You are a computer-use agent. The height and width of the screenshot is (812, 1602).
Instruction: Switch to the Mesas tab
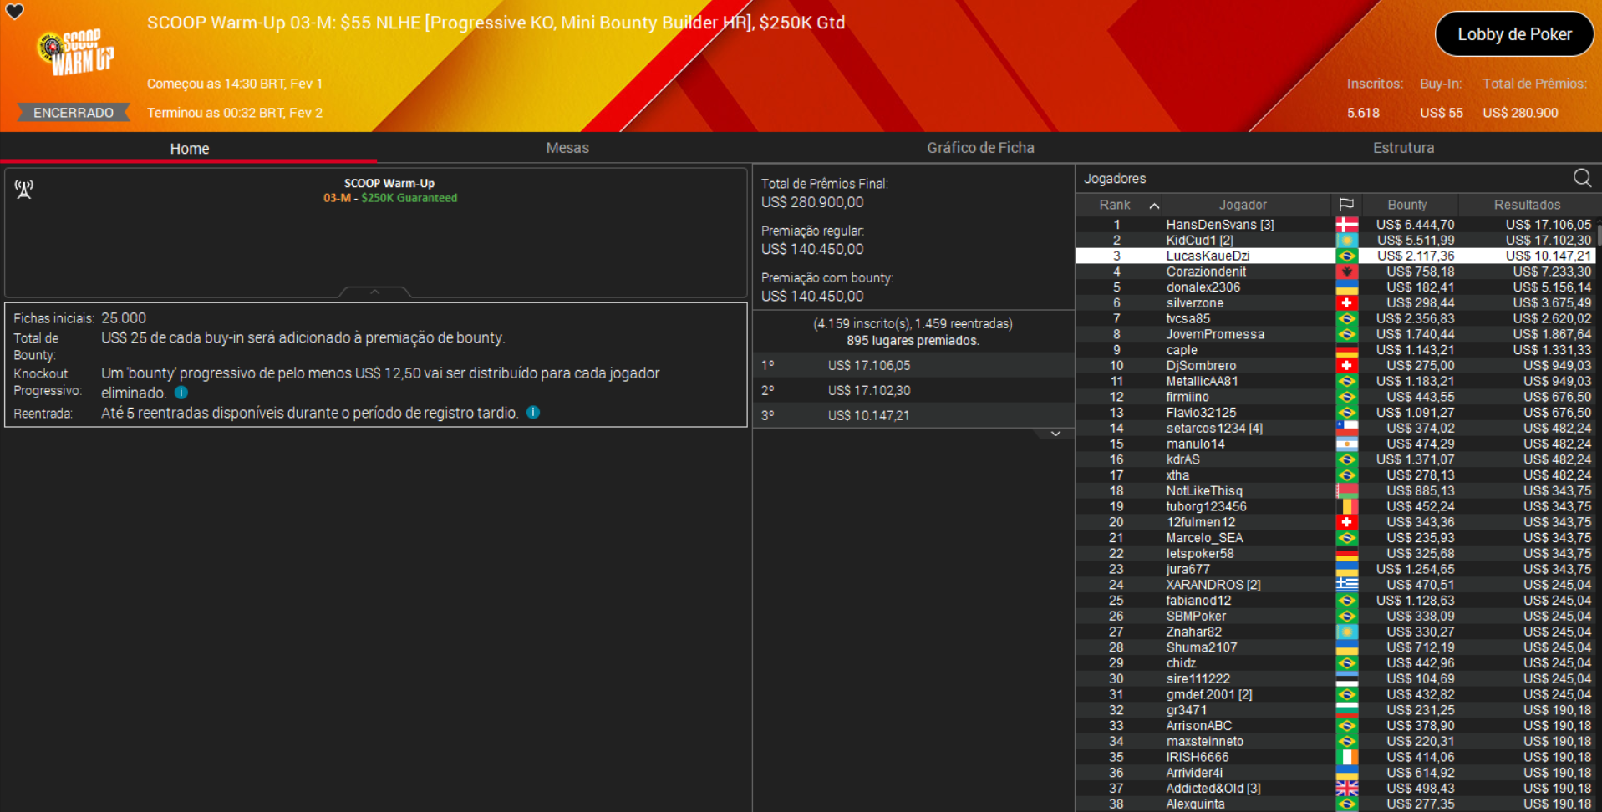(567, 147)
